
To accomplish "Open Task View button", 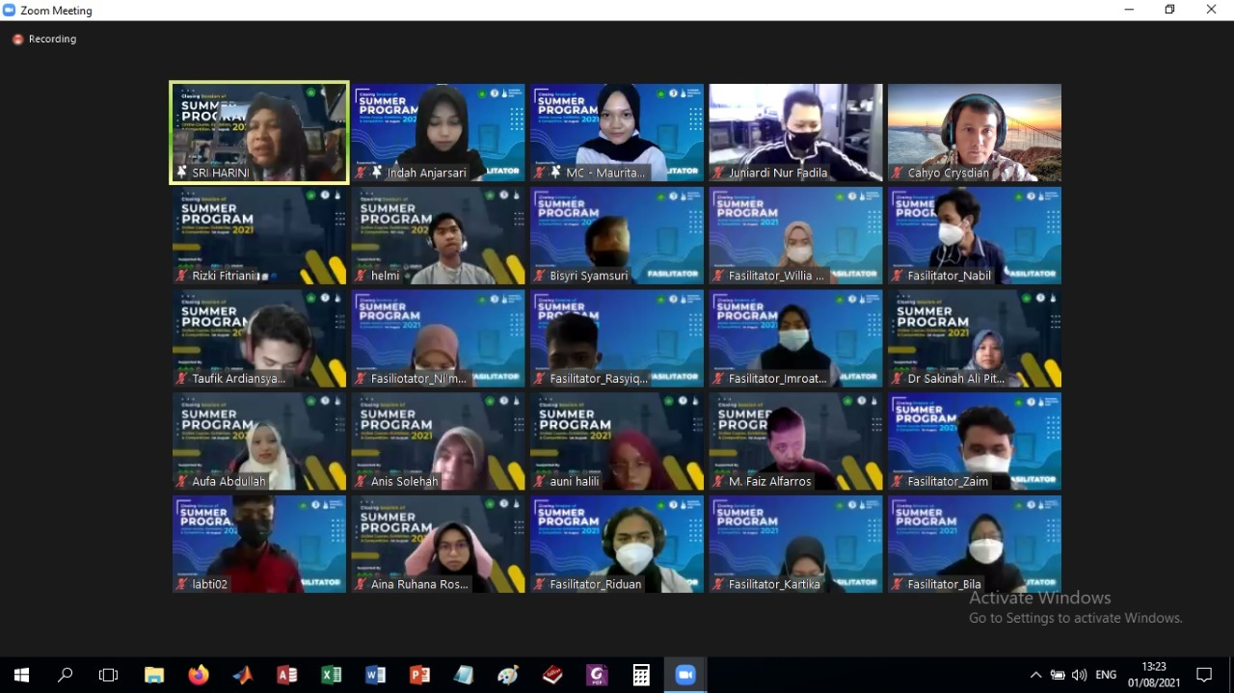I will click(109, 675).
